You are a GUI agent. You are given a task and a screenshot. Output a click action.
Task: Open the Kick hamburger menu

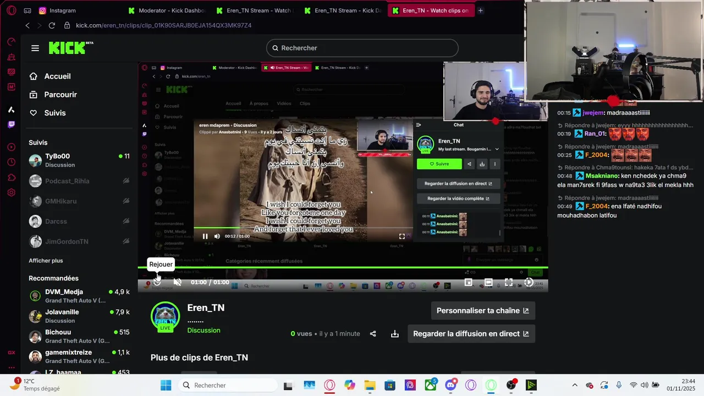(35, 48)
